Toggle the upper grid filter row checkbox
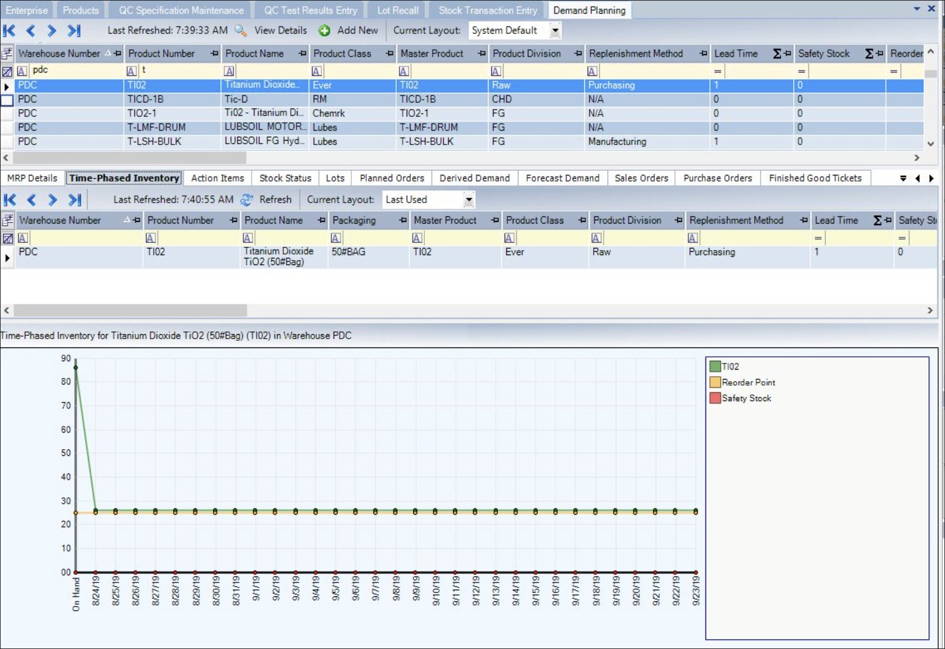Viewport: 945px width, 649px height. (7, 71)
